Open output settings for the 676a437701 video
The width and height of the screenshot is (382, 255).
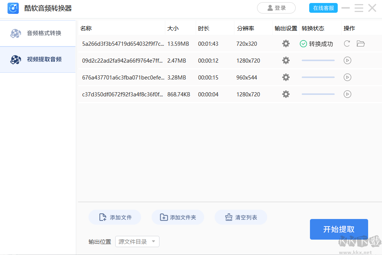click(x=286, y=77)
